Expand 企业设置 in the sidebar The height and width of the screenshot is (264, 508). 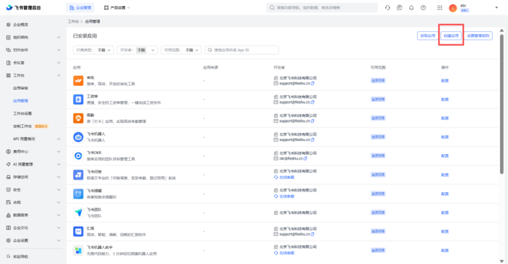(59, 240)
